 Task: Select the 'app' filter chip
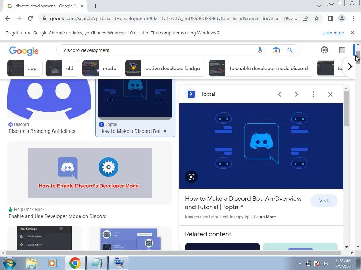[25, 68]
